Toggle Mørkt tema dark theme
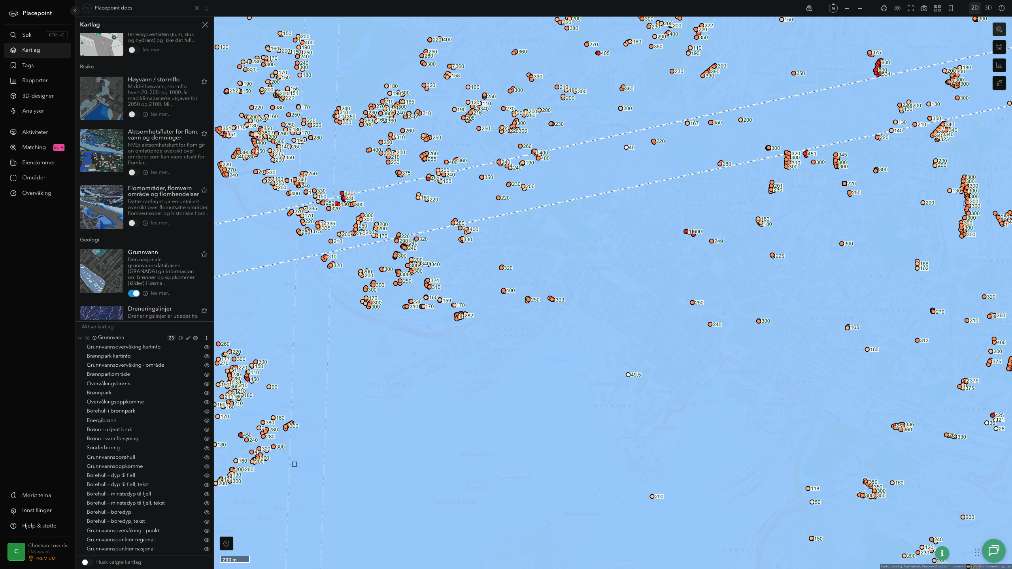Screen dimensions: 1012x569 [x=37, y=495]
